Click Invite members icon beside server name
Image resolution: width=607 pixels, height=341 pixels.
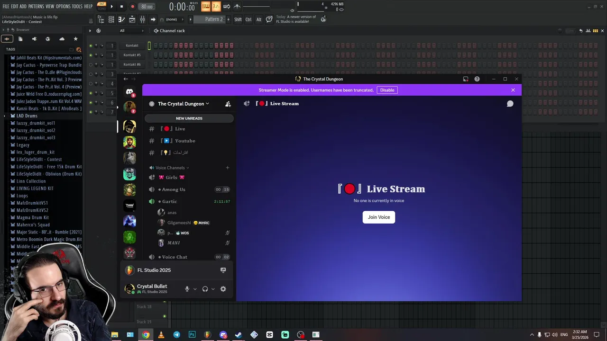coord(228,104)
